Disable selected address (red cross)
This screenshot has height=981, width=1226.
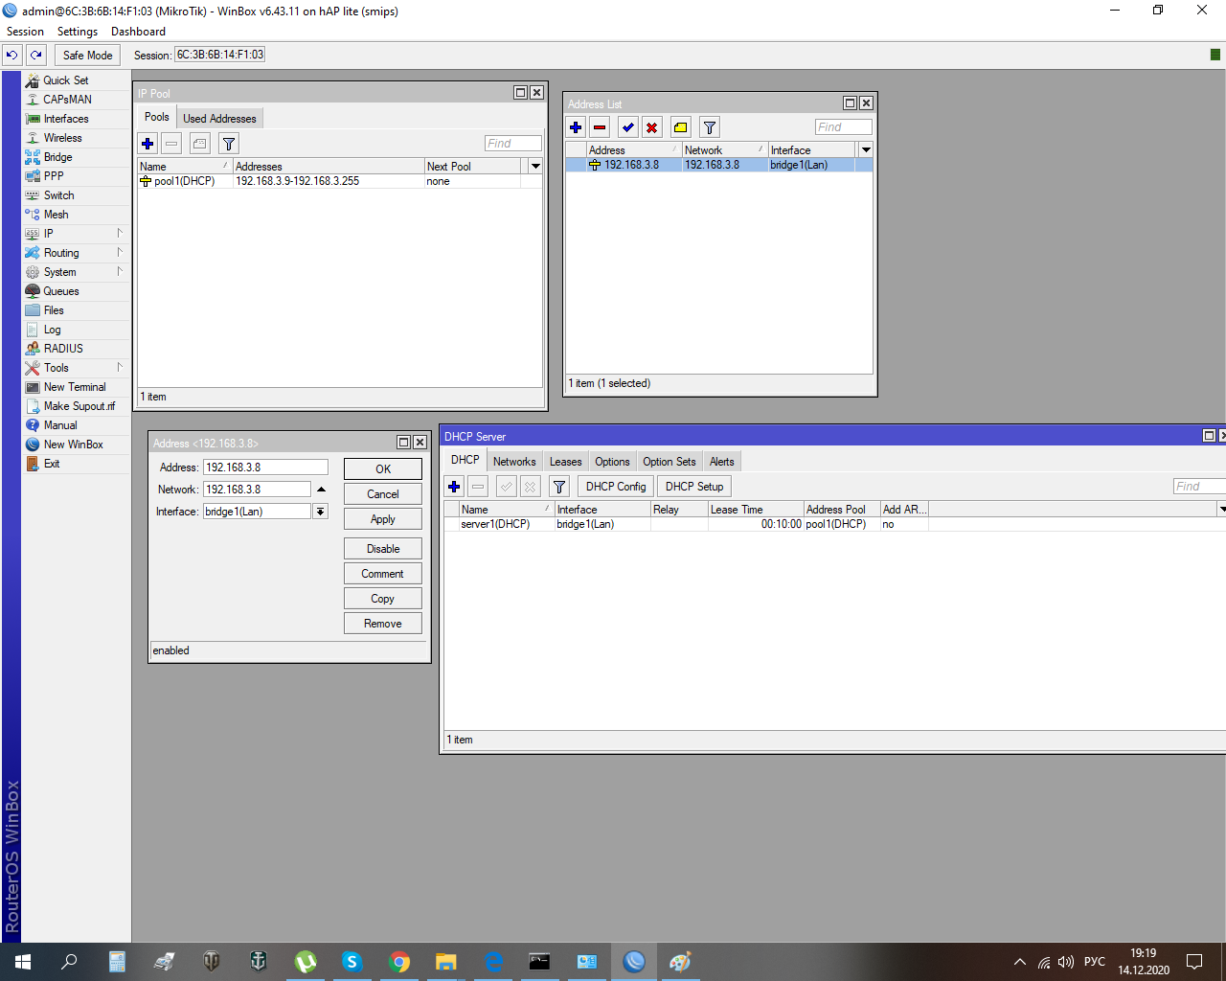[x=652, y=127]
